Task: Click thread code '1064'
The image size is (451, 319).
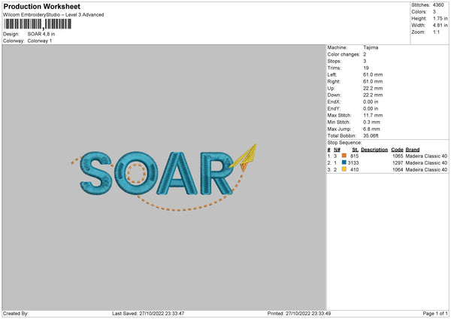Action: [398, 169]
